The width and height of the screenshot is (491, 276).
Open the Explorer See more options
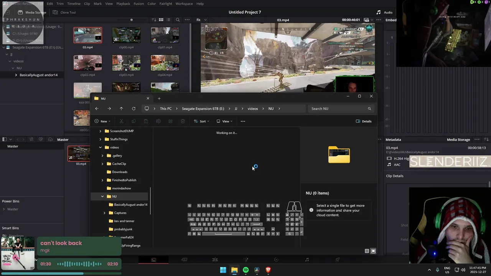tap(243, 121)
